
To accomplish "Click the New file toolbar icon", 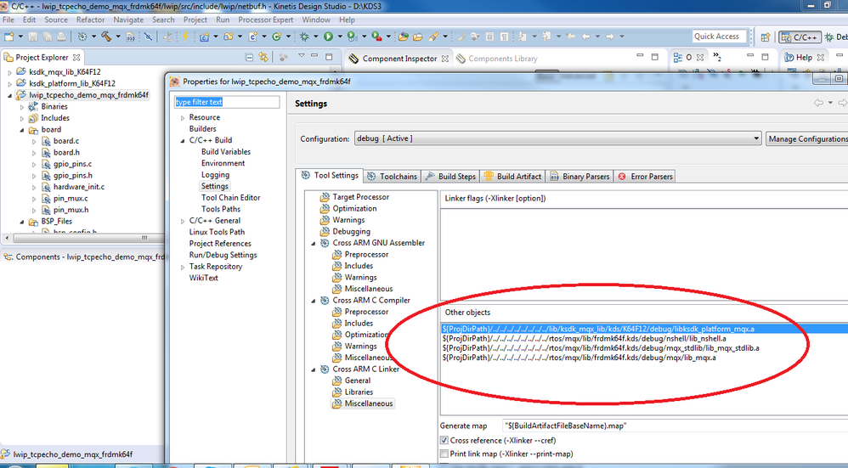I will [x=9, y=37].
